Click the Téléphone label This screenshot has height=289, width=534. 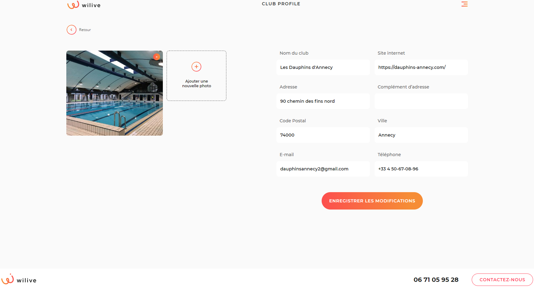click(x=389, y=155)
